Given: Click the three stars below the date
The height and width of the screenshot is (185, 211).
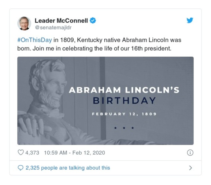Looking at the screenshot, I should pyautogui.click(x=124, y=128).
